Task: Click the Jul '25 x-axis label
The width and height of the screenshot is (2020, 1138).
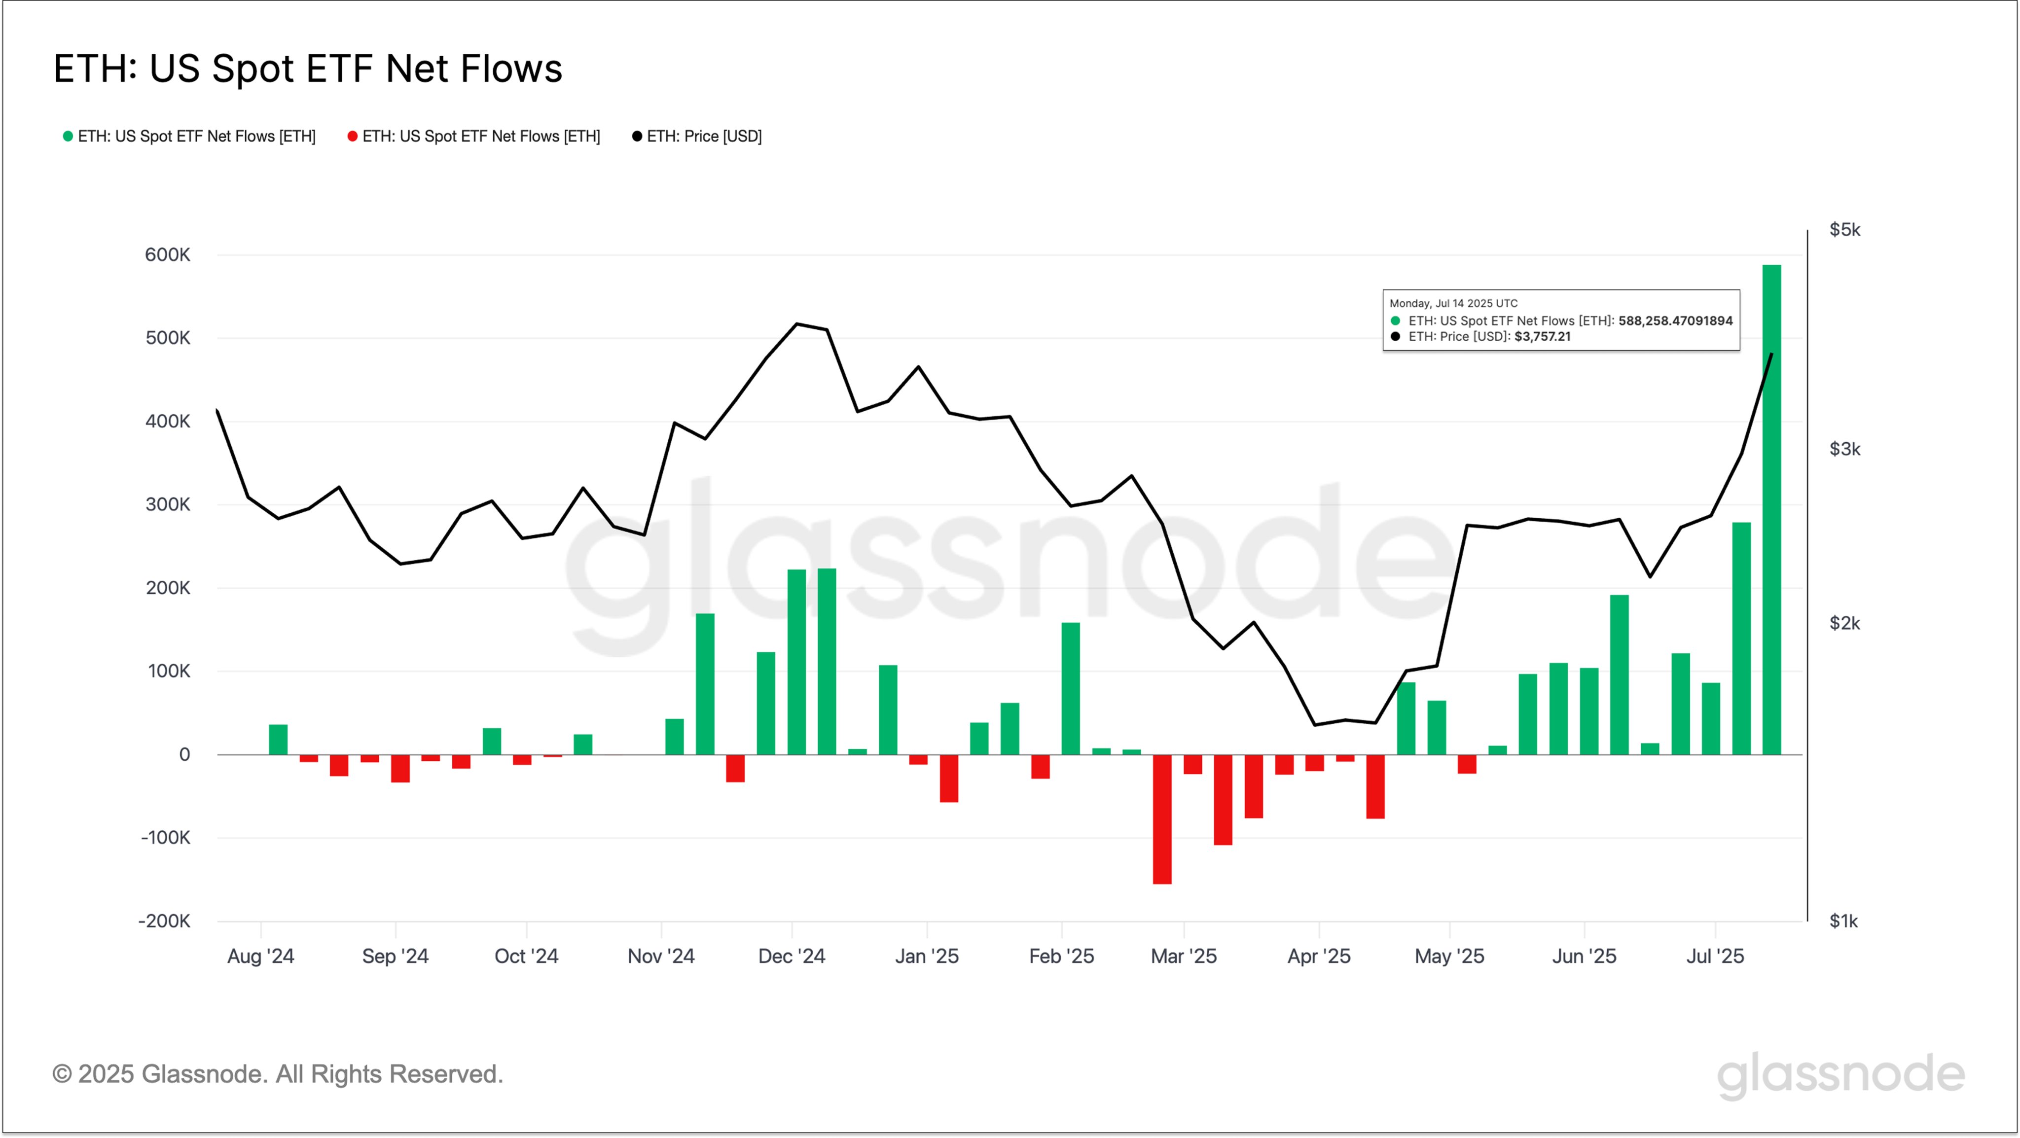Action: [1715, 956]
